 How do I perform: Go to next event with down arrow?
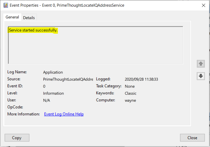pyautogui.click(x=201, y=76)
